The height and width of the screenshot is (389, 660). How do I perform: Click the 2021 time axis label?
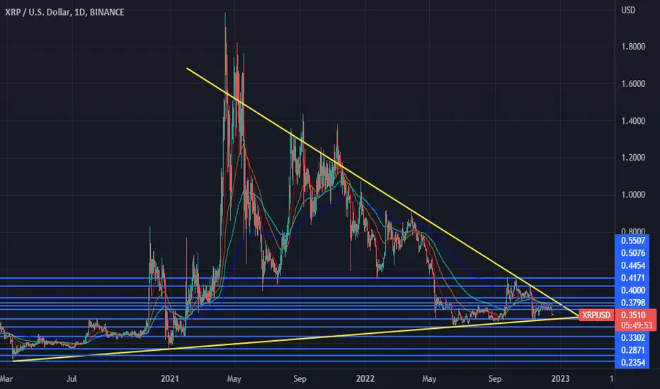tap(170, 379)
